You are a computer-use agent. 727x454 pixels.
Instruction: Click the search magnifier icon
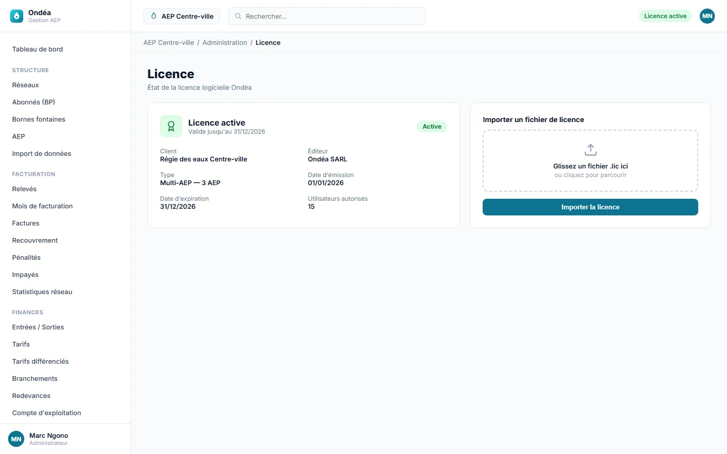(238, 16)
